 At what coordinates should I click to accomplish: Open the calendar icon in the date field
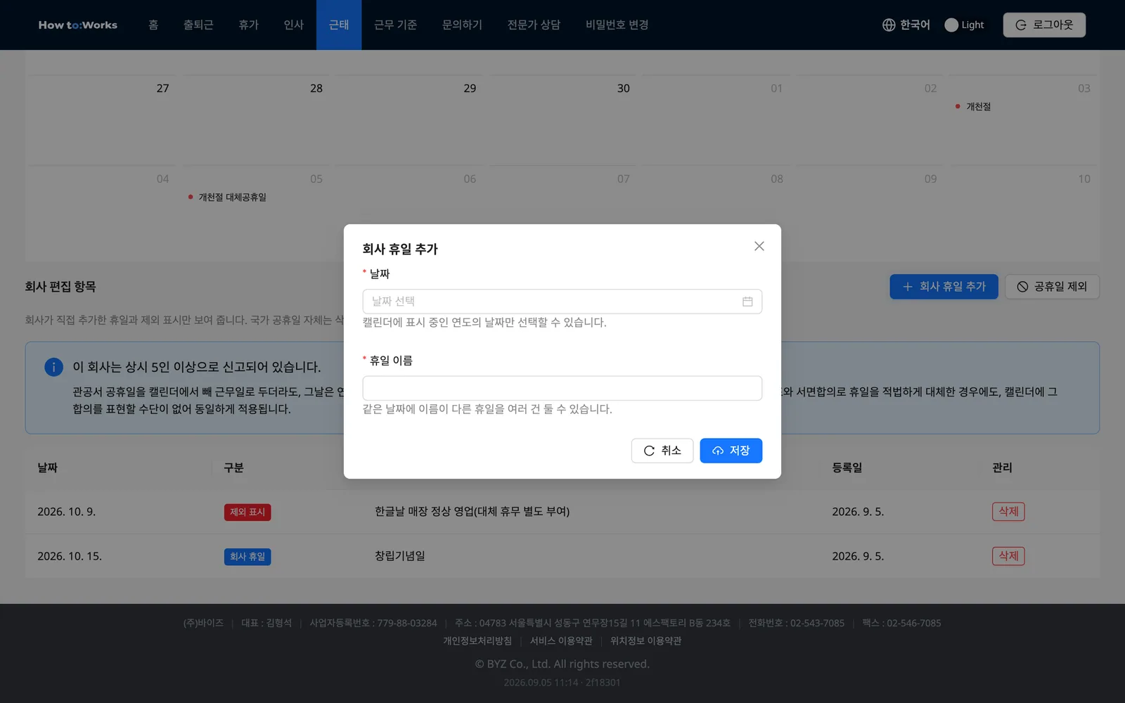pyautogui.click(x=747, y=302)
